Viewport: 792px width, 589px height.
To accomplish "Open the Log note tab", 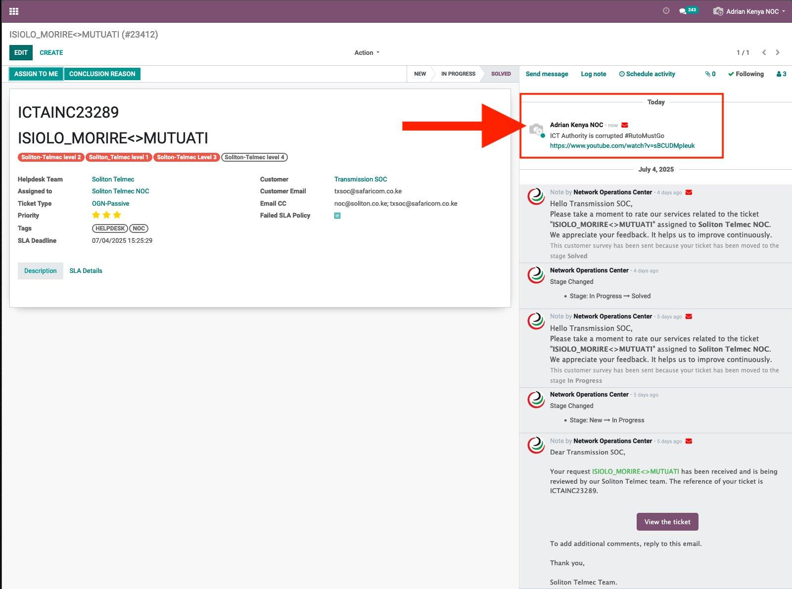I will [593, 74].
